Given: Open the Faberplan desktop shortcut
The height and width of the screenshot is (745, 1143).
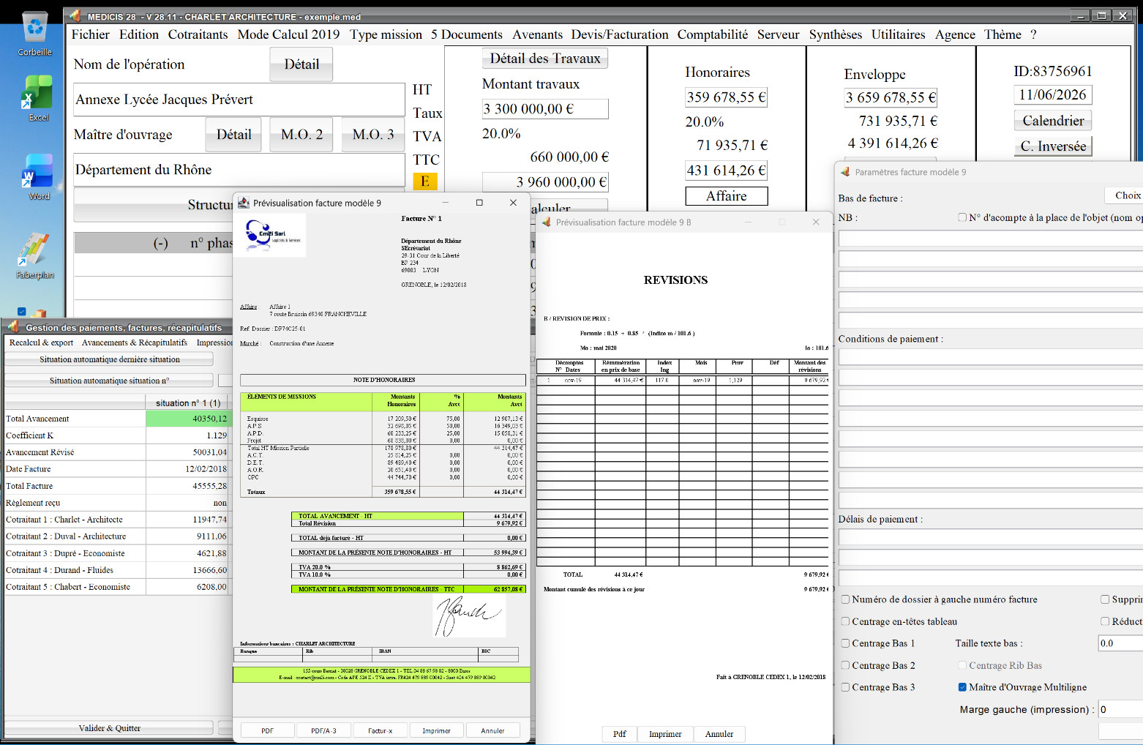Looking at the screenshot, I should point(35,256).
